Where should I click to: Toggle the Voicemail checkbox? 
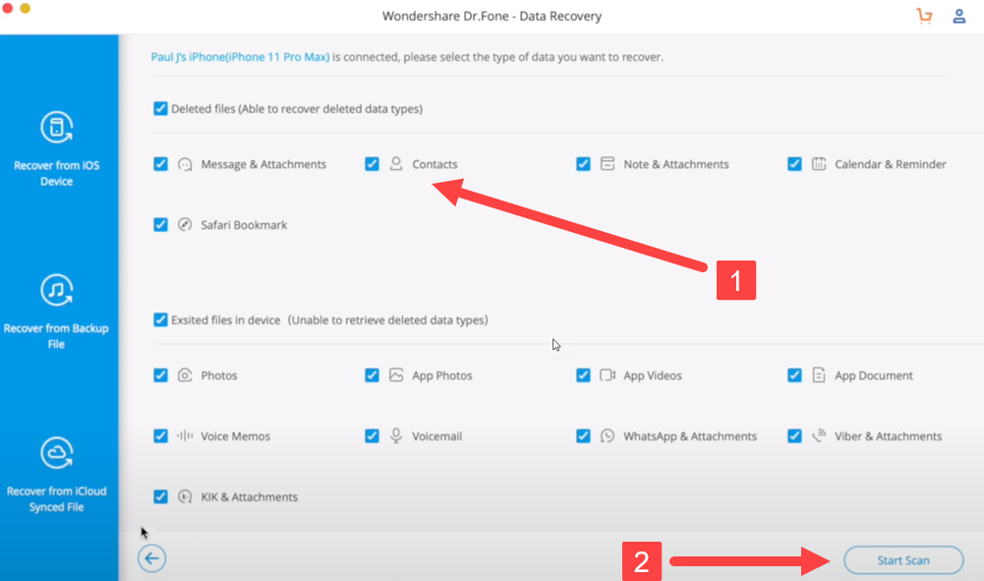[373, 436]
